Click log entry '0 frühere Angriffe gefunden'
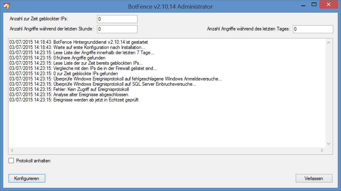This screenshot has height=191, width=341. pos(57,58)
